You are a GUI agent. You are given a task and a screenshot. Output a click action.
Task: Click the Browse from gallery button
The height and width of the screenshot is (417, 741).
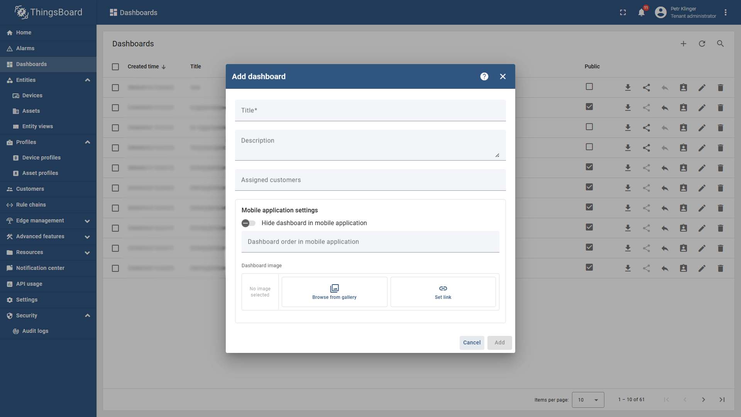click(334, 292)
